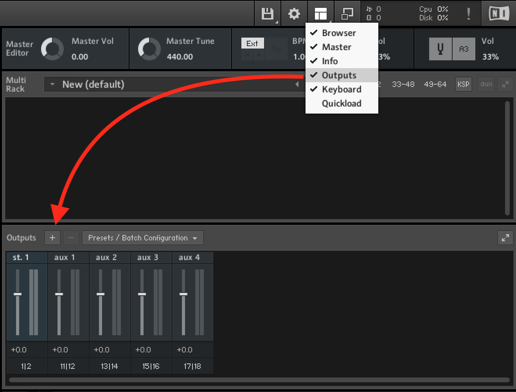Select Quickload from the view menu
Screen dimensions: 516x392
point(341,103)
